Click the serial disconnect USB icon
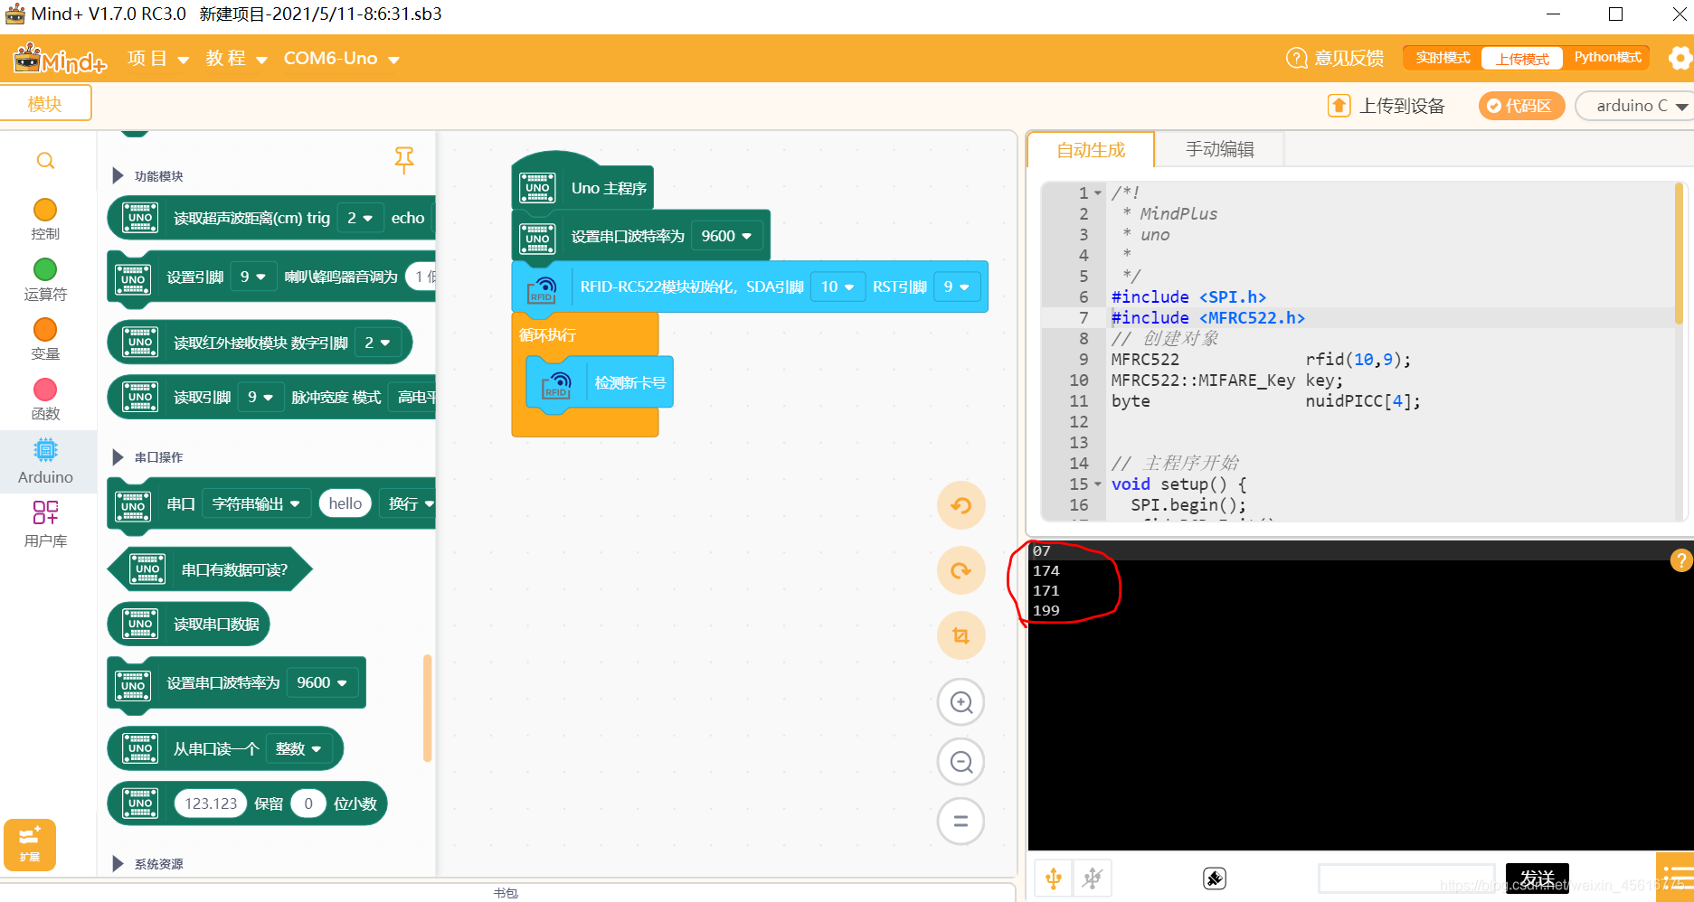Viewport: 1694px width, 902px height. pyautogui.click(x=1093, y=878)
